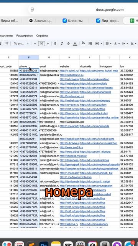Decrease font size with minus button
Screen dimensions: 138x246
[35, 43]
